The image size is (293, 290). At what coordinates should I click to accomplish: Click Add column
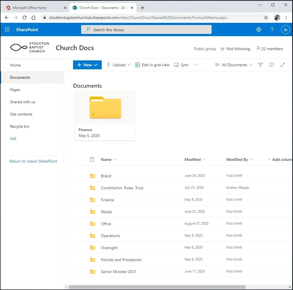tap(280, 159)
